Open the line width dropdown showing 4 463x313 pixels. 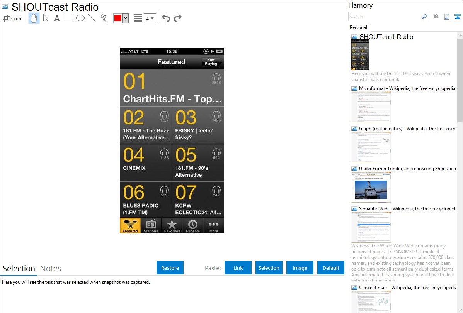pyautogui.click(x=150, y=18)
